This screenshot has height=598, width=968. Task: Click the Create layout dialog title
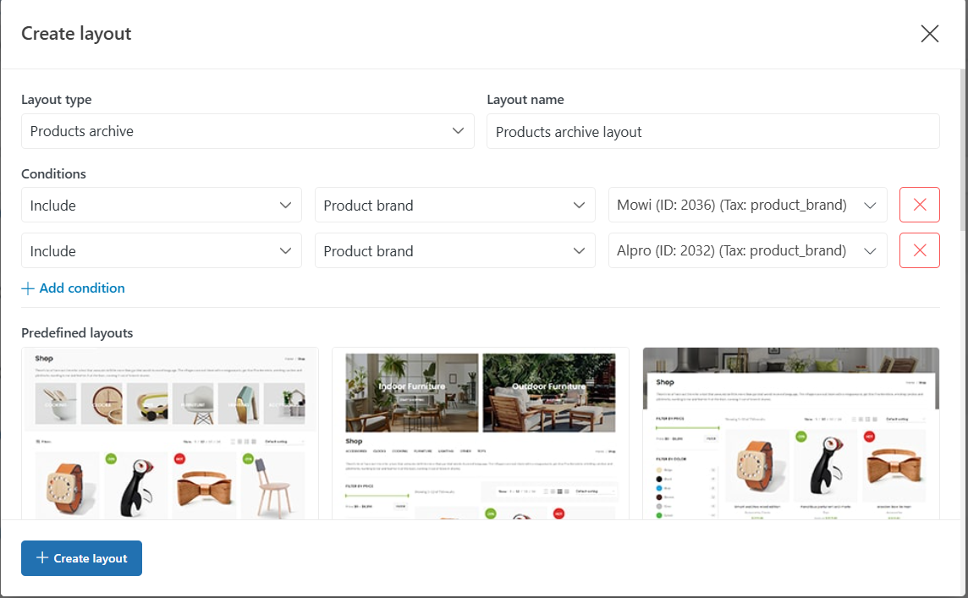tap(76, 33)
